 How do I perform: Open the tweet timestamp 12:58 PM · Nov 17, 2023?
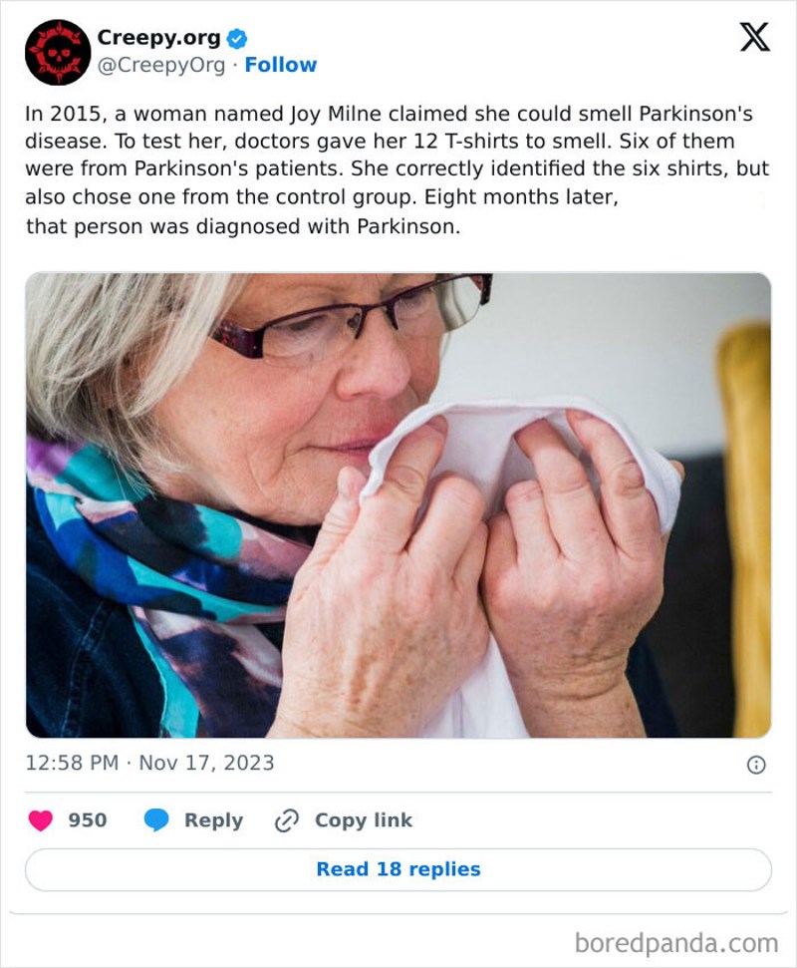(149, 762)
